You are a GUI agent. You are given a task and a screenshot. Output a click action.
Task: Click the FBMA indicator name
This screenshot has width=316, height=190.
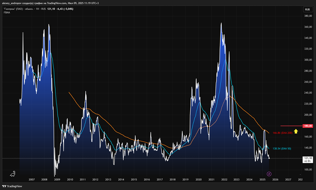click(x=7, y=13)
